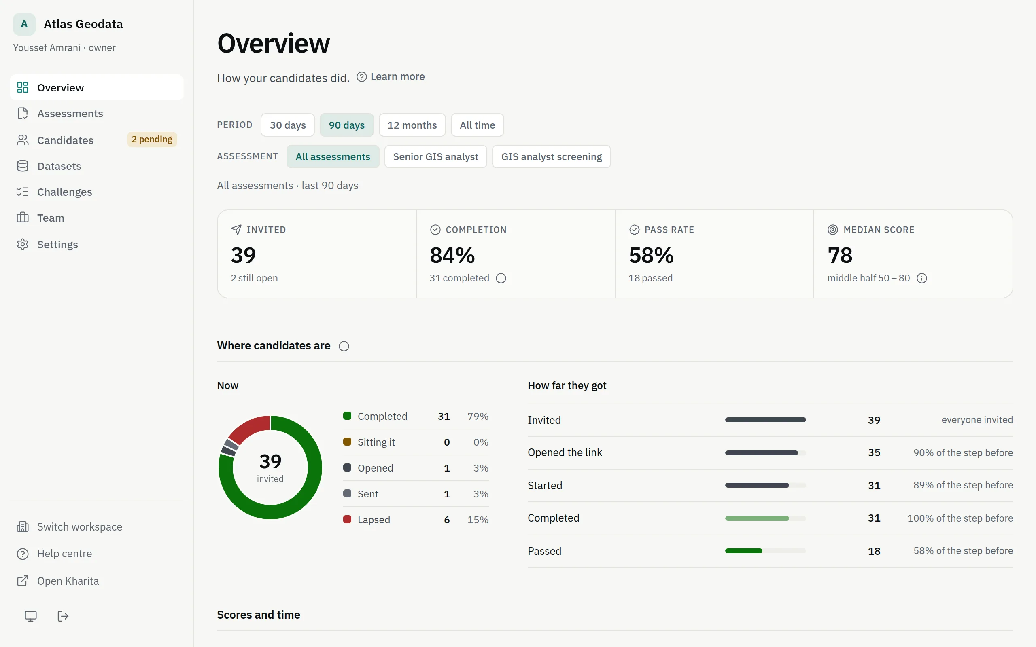This screenshot has height=647, width=1036.
Task: Click the "Scores and time" heading
Action: 259,615
